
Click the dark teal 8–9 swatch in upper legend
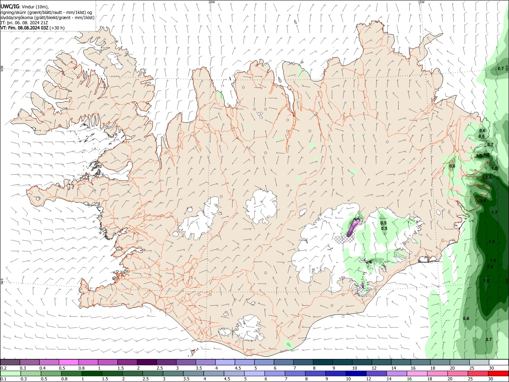[x=322, y=363]
